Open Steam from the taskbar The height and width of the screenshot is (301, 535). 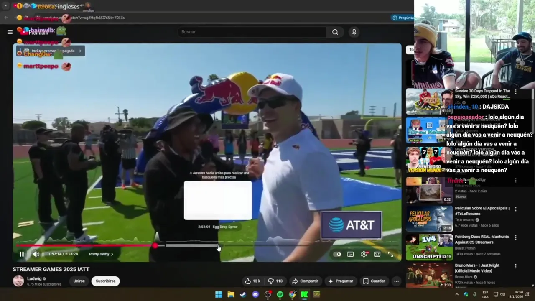click(243, 294)
